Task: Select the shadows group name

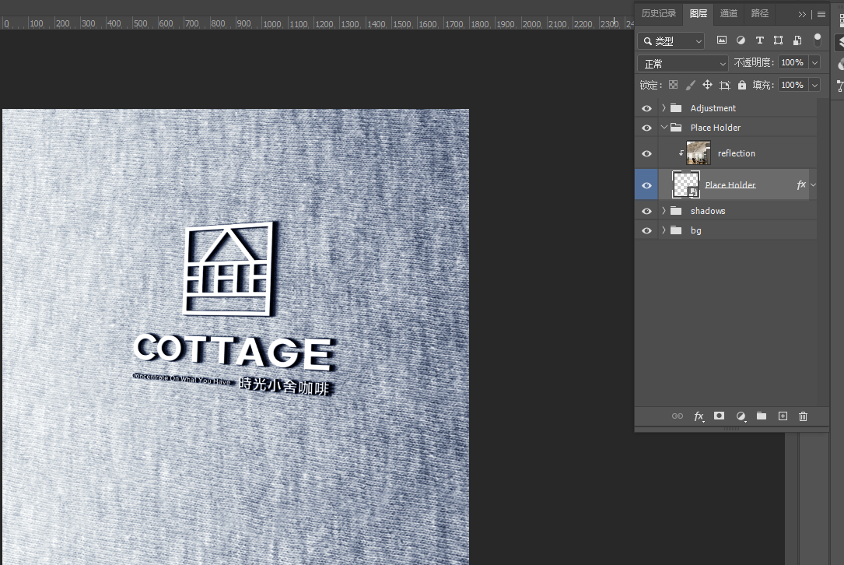Action: point(708,211)
